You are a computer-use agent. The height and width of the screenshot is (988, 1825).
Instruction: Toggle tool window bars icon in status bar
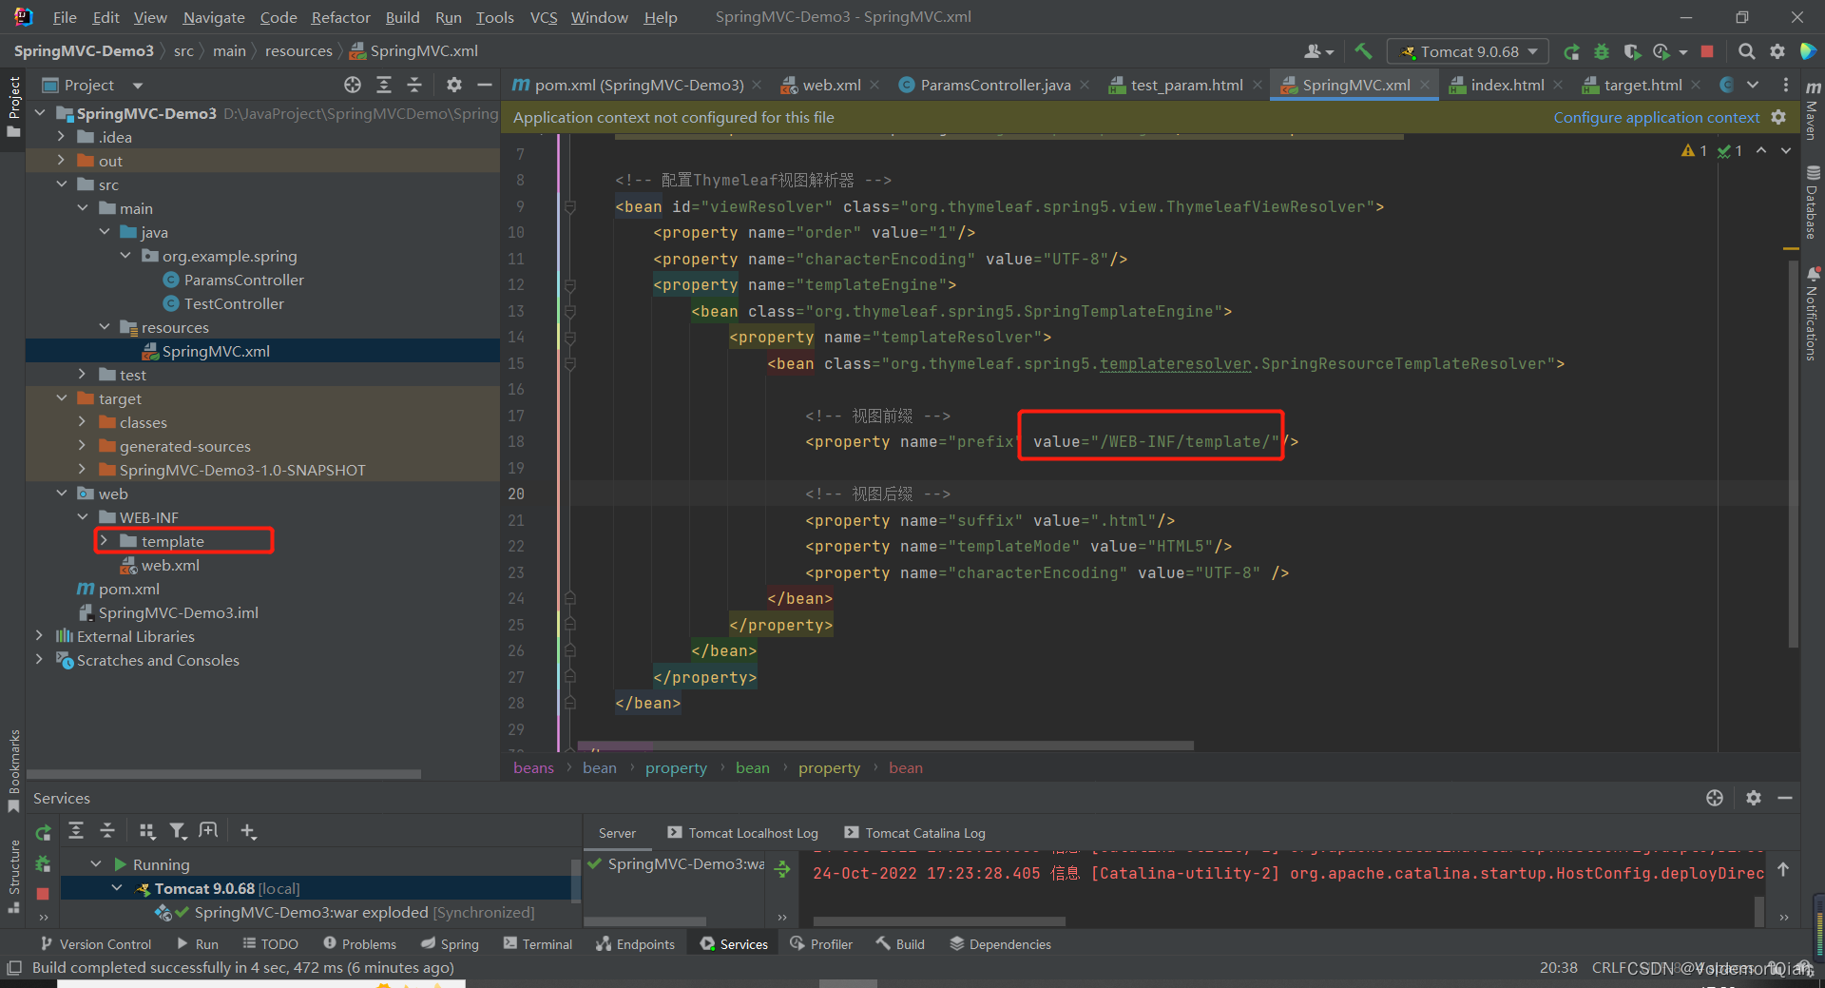[14, 968]
